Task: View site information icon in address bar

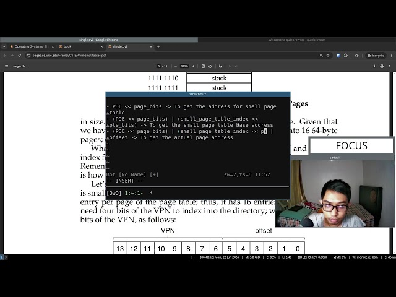Action: click(x=28, y=55)
